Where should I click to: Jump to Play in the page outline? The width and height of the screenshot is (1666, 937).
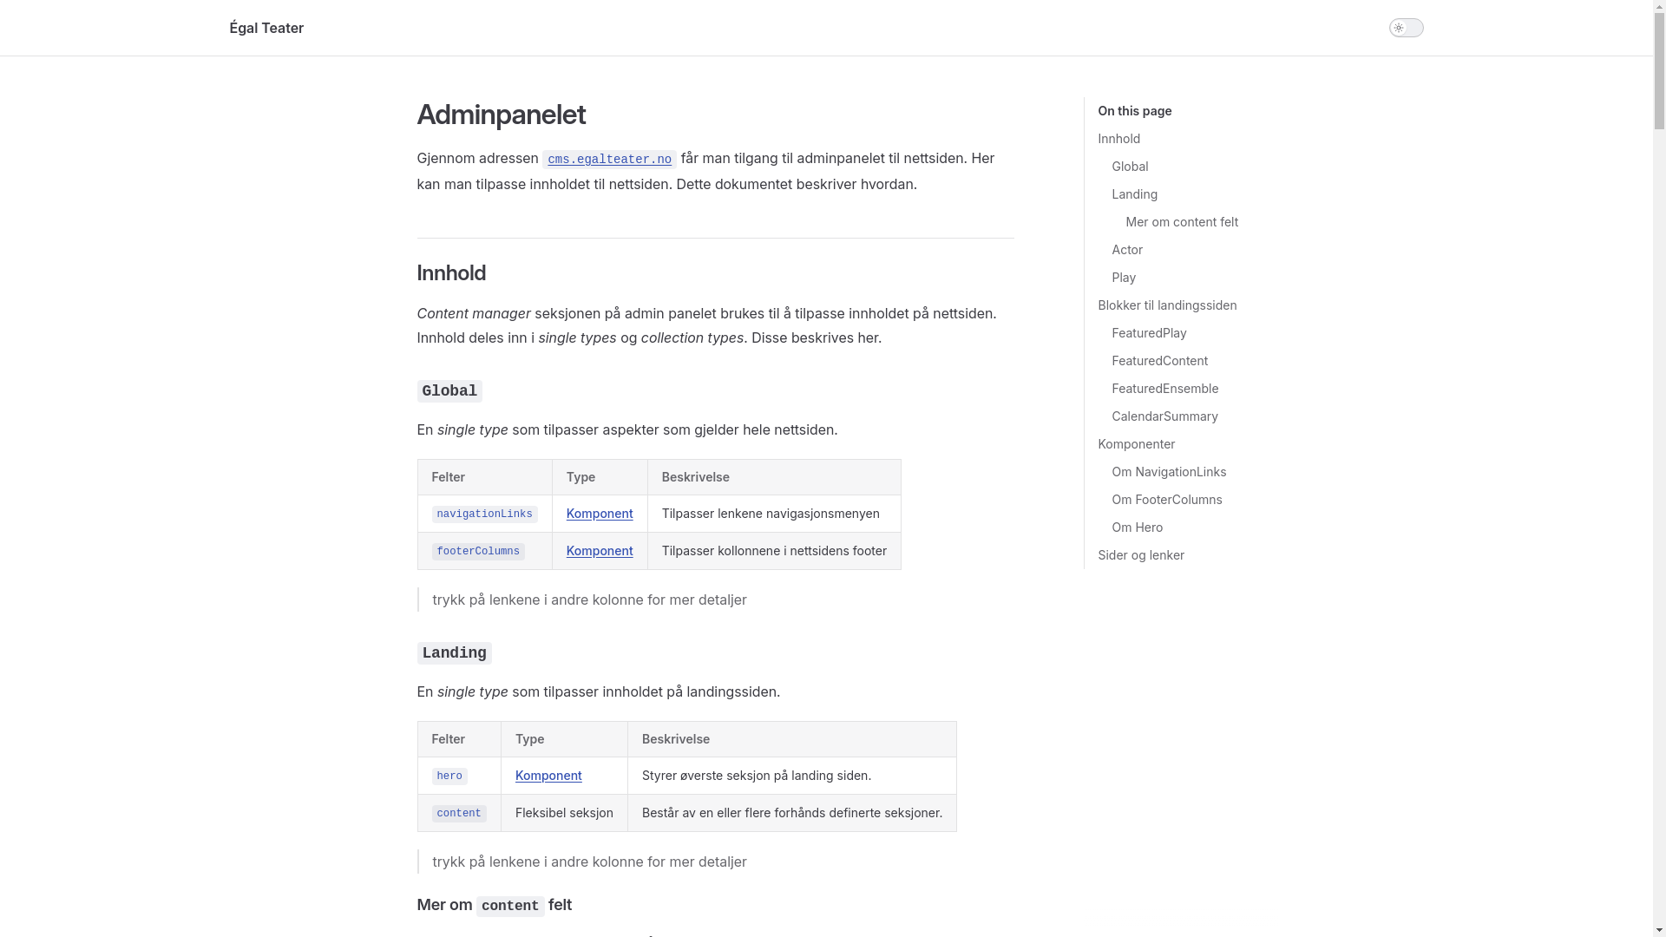click(x=1124, y=278)
